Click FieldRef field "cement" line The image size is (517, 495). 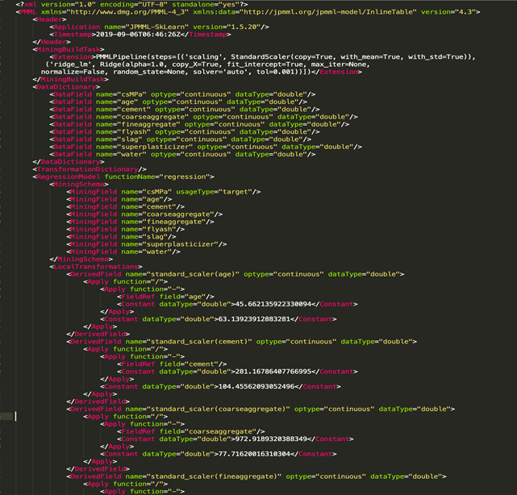tap(172, 364)
